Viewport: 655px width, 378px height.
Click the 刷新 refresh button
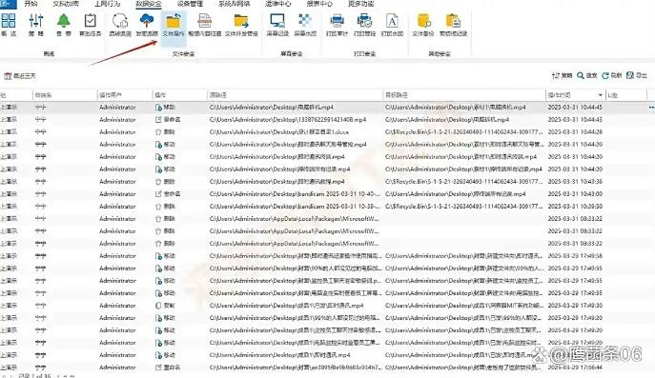click(x=611, y=75)
